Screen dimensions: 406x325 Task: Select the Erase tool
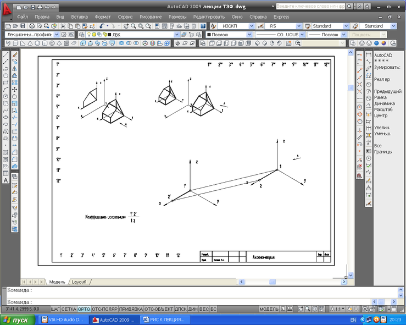(14, 54)
